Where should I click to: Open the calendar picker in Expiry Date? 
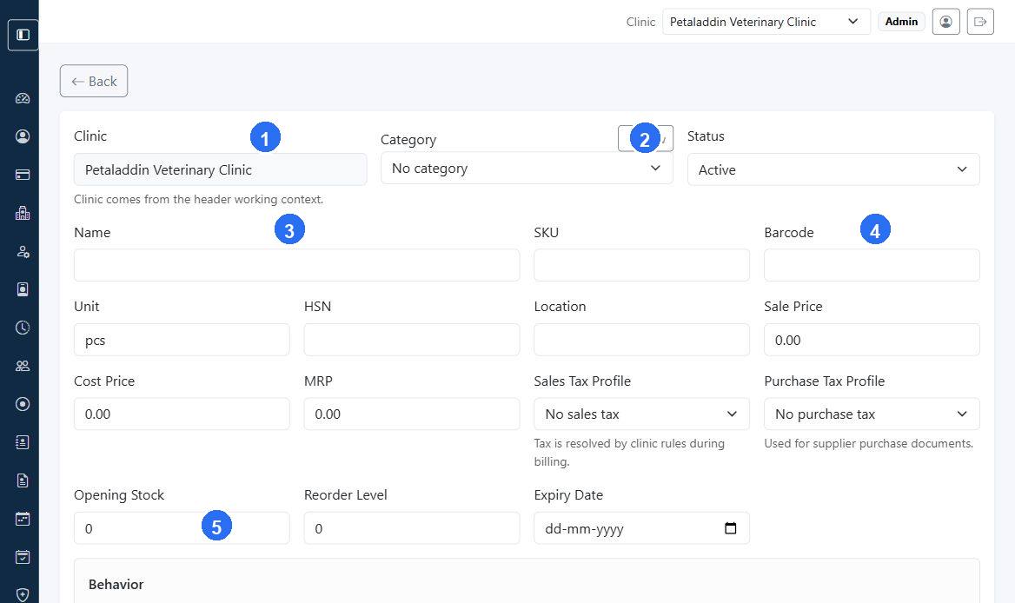730,528
